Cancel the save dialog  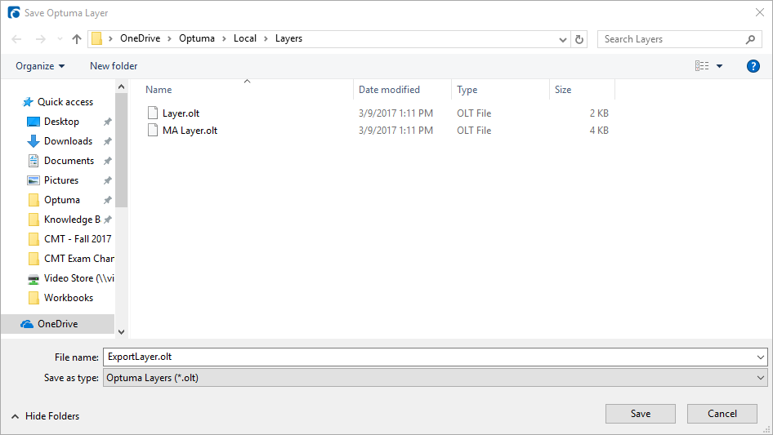tap(722, 414)
